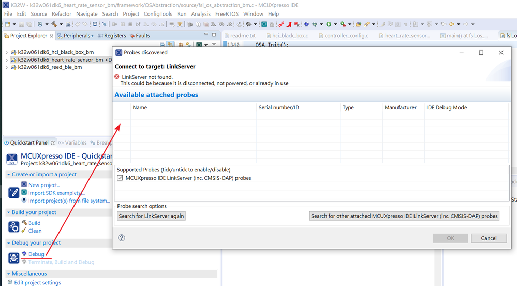Click the green Run play toolbar icon

pyautogui.click(x=329, y=24)
